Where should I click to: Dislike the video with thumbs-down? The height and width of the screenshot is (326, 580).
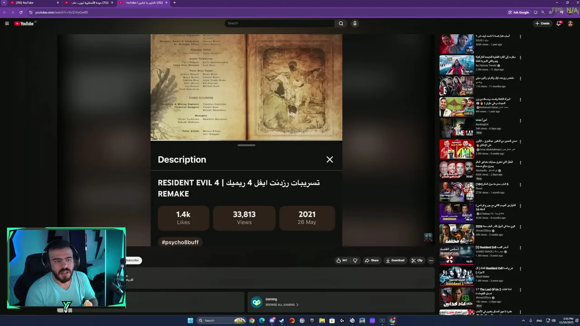click(355, 260)
